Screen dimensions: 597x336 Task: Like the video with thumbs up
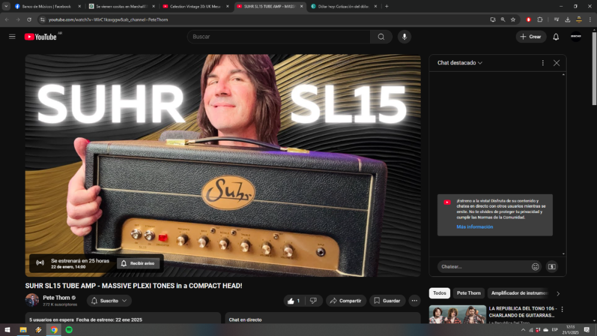[294, 301]
